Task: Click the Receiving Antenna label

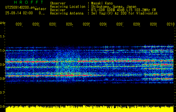Action: [x=67, y=13]
